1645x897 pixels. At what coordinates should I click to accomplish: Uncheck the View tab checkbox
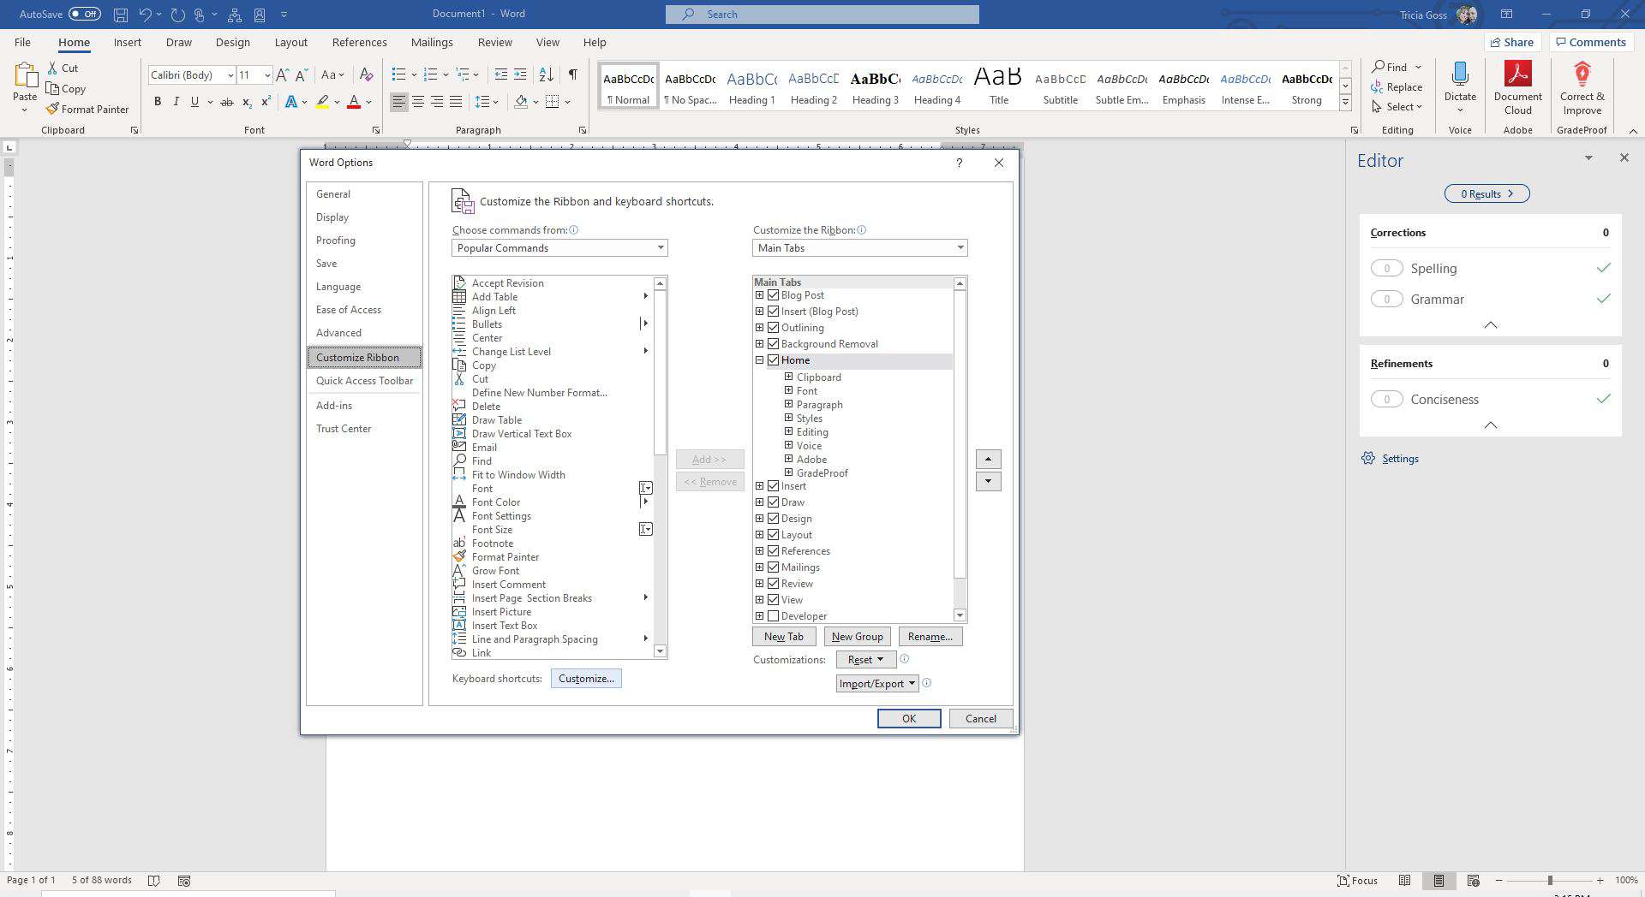(x=773, y=600)
